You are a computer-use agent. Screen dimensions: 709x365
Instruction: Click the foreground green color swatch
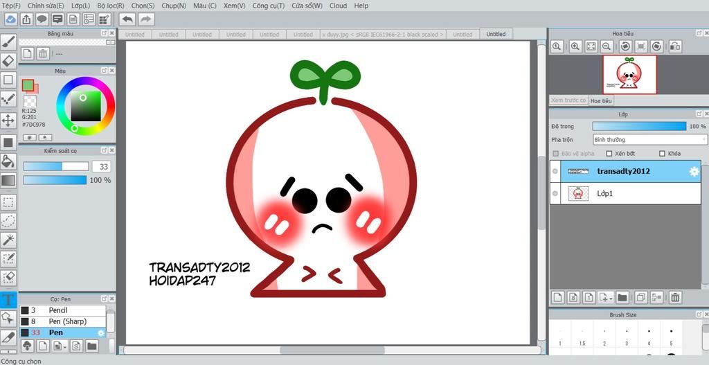point(28,84)
